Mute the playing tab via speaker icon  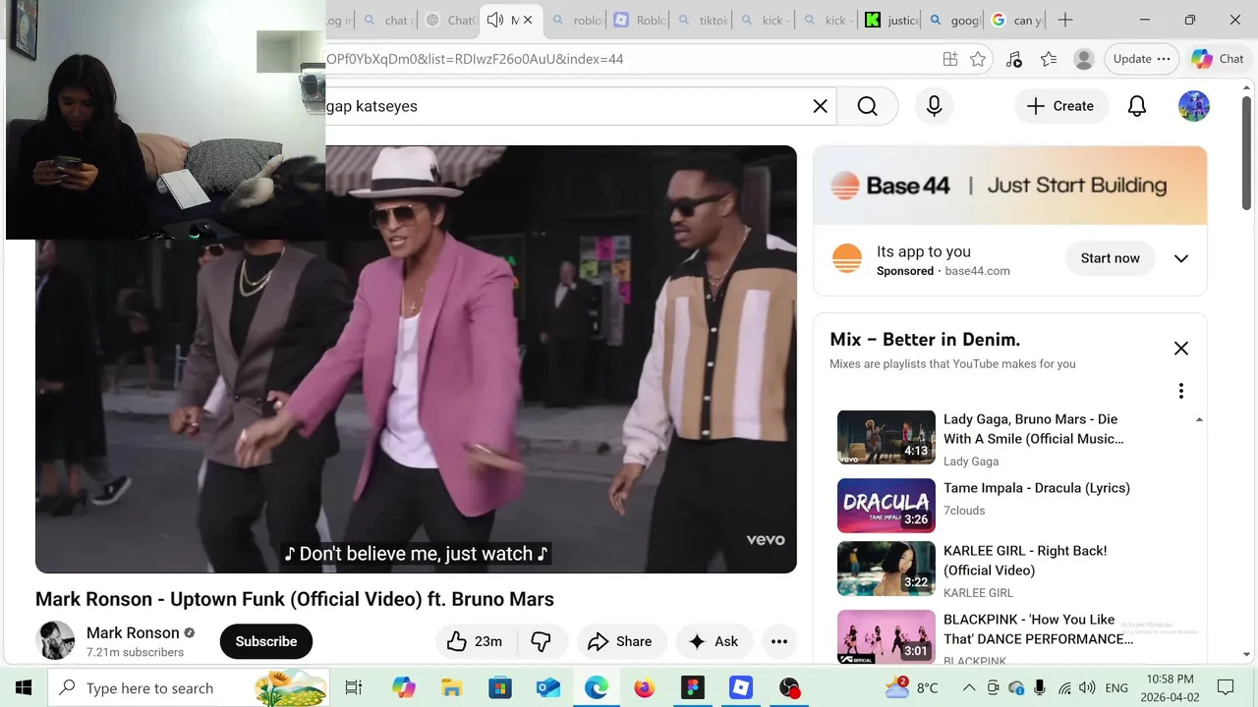coord(495,20)
